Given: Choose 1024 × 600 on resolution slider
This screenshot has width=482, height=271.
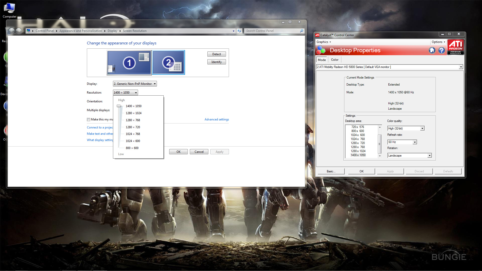Looking at the screenshot, I should (133, 141).
